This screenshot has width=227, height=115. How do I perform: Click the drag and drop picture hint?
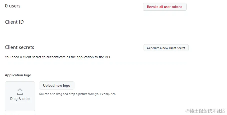pyautogui.click(x=77, y=94)
